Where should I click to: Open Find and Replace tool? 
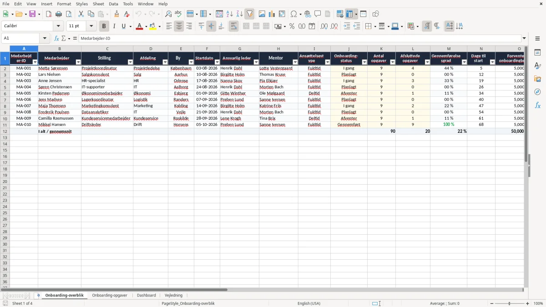[168, 14]
